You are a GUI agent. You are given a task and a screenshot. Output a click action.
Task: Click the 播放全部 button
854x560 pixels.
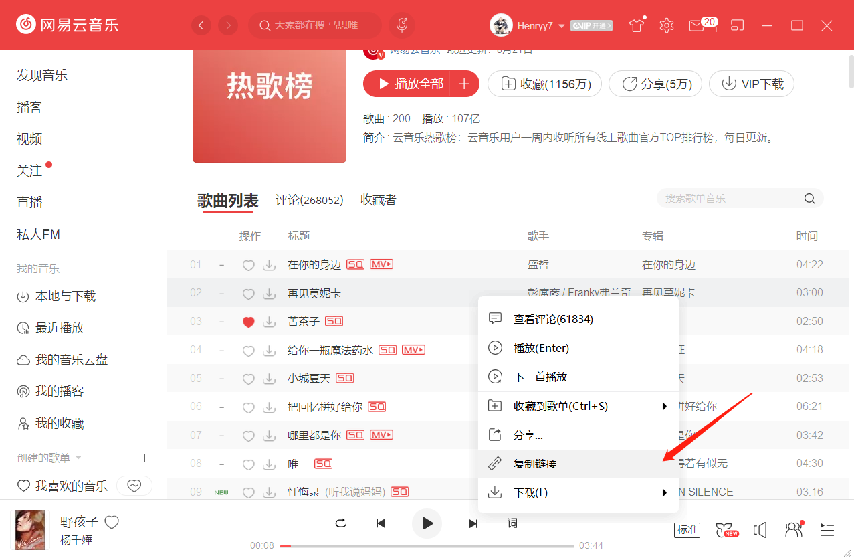[x=407, y=84]
